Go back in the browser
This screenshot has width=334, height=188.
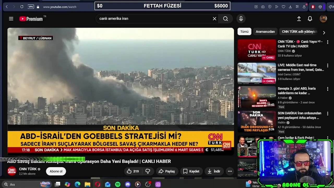pos(7,7)
